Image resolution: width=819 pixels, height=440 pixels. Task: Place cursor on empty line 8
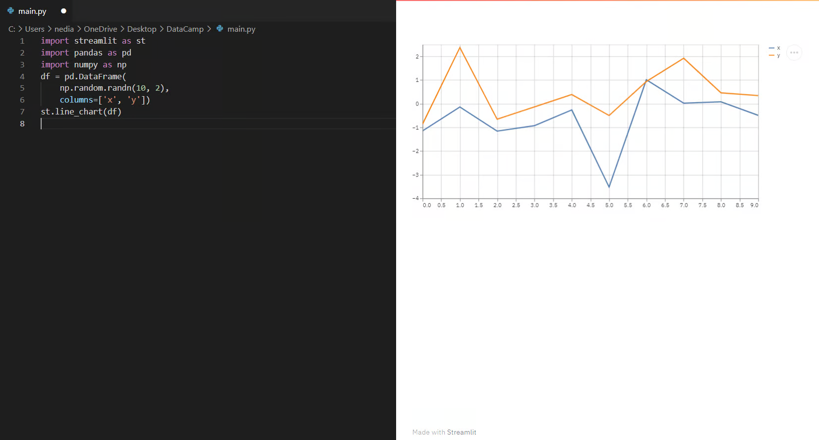coord(218,124)
